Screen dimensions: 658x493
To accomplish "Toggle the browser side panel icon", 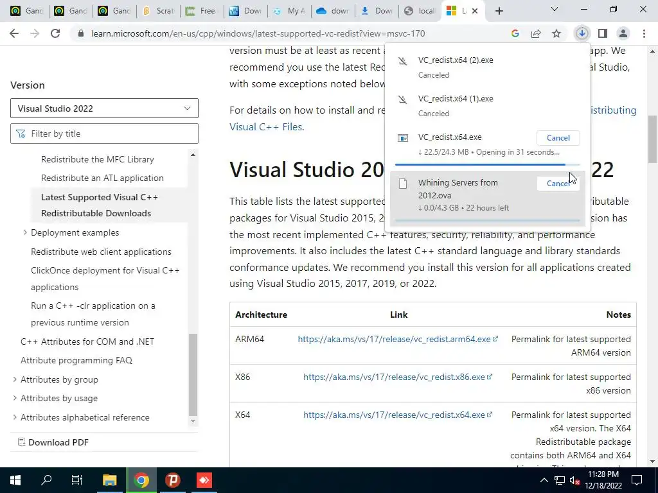I will click(x=603, y=33).
